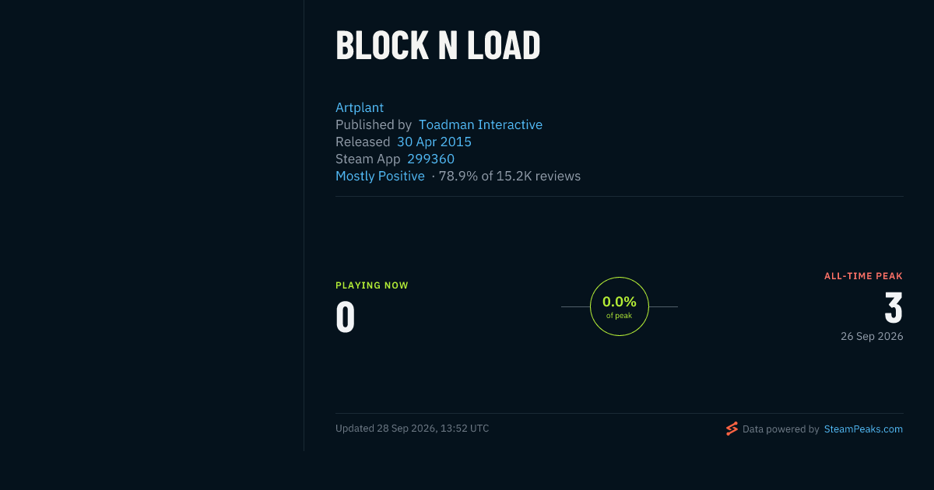Viewport: 934px width, 490px height.
Task: Click the BLOCK N LOAD title
Action: pyautogui.click(x=437, y=46)
